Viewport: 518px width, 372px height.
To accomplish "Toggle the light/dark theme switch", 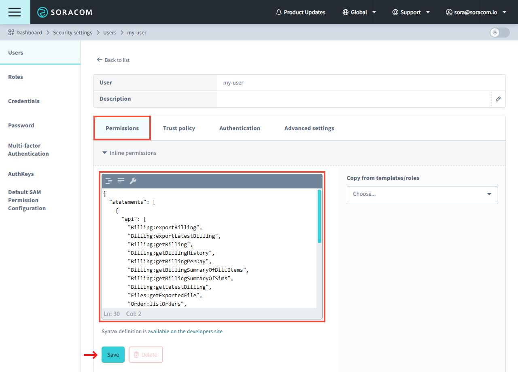I will (x=499, y=33).
